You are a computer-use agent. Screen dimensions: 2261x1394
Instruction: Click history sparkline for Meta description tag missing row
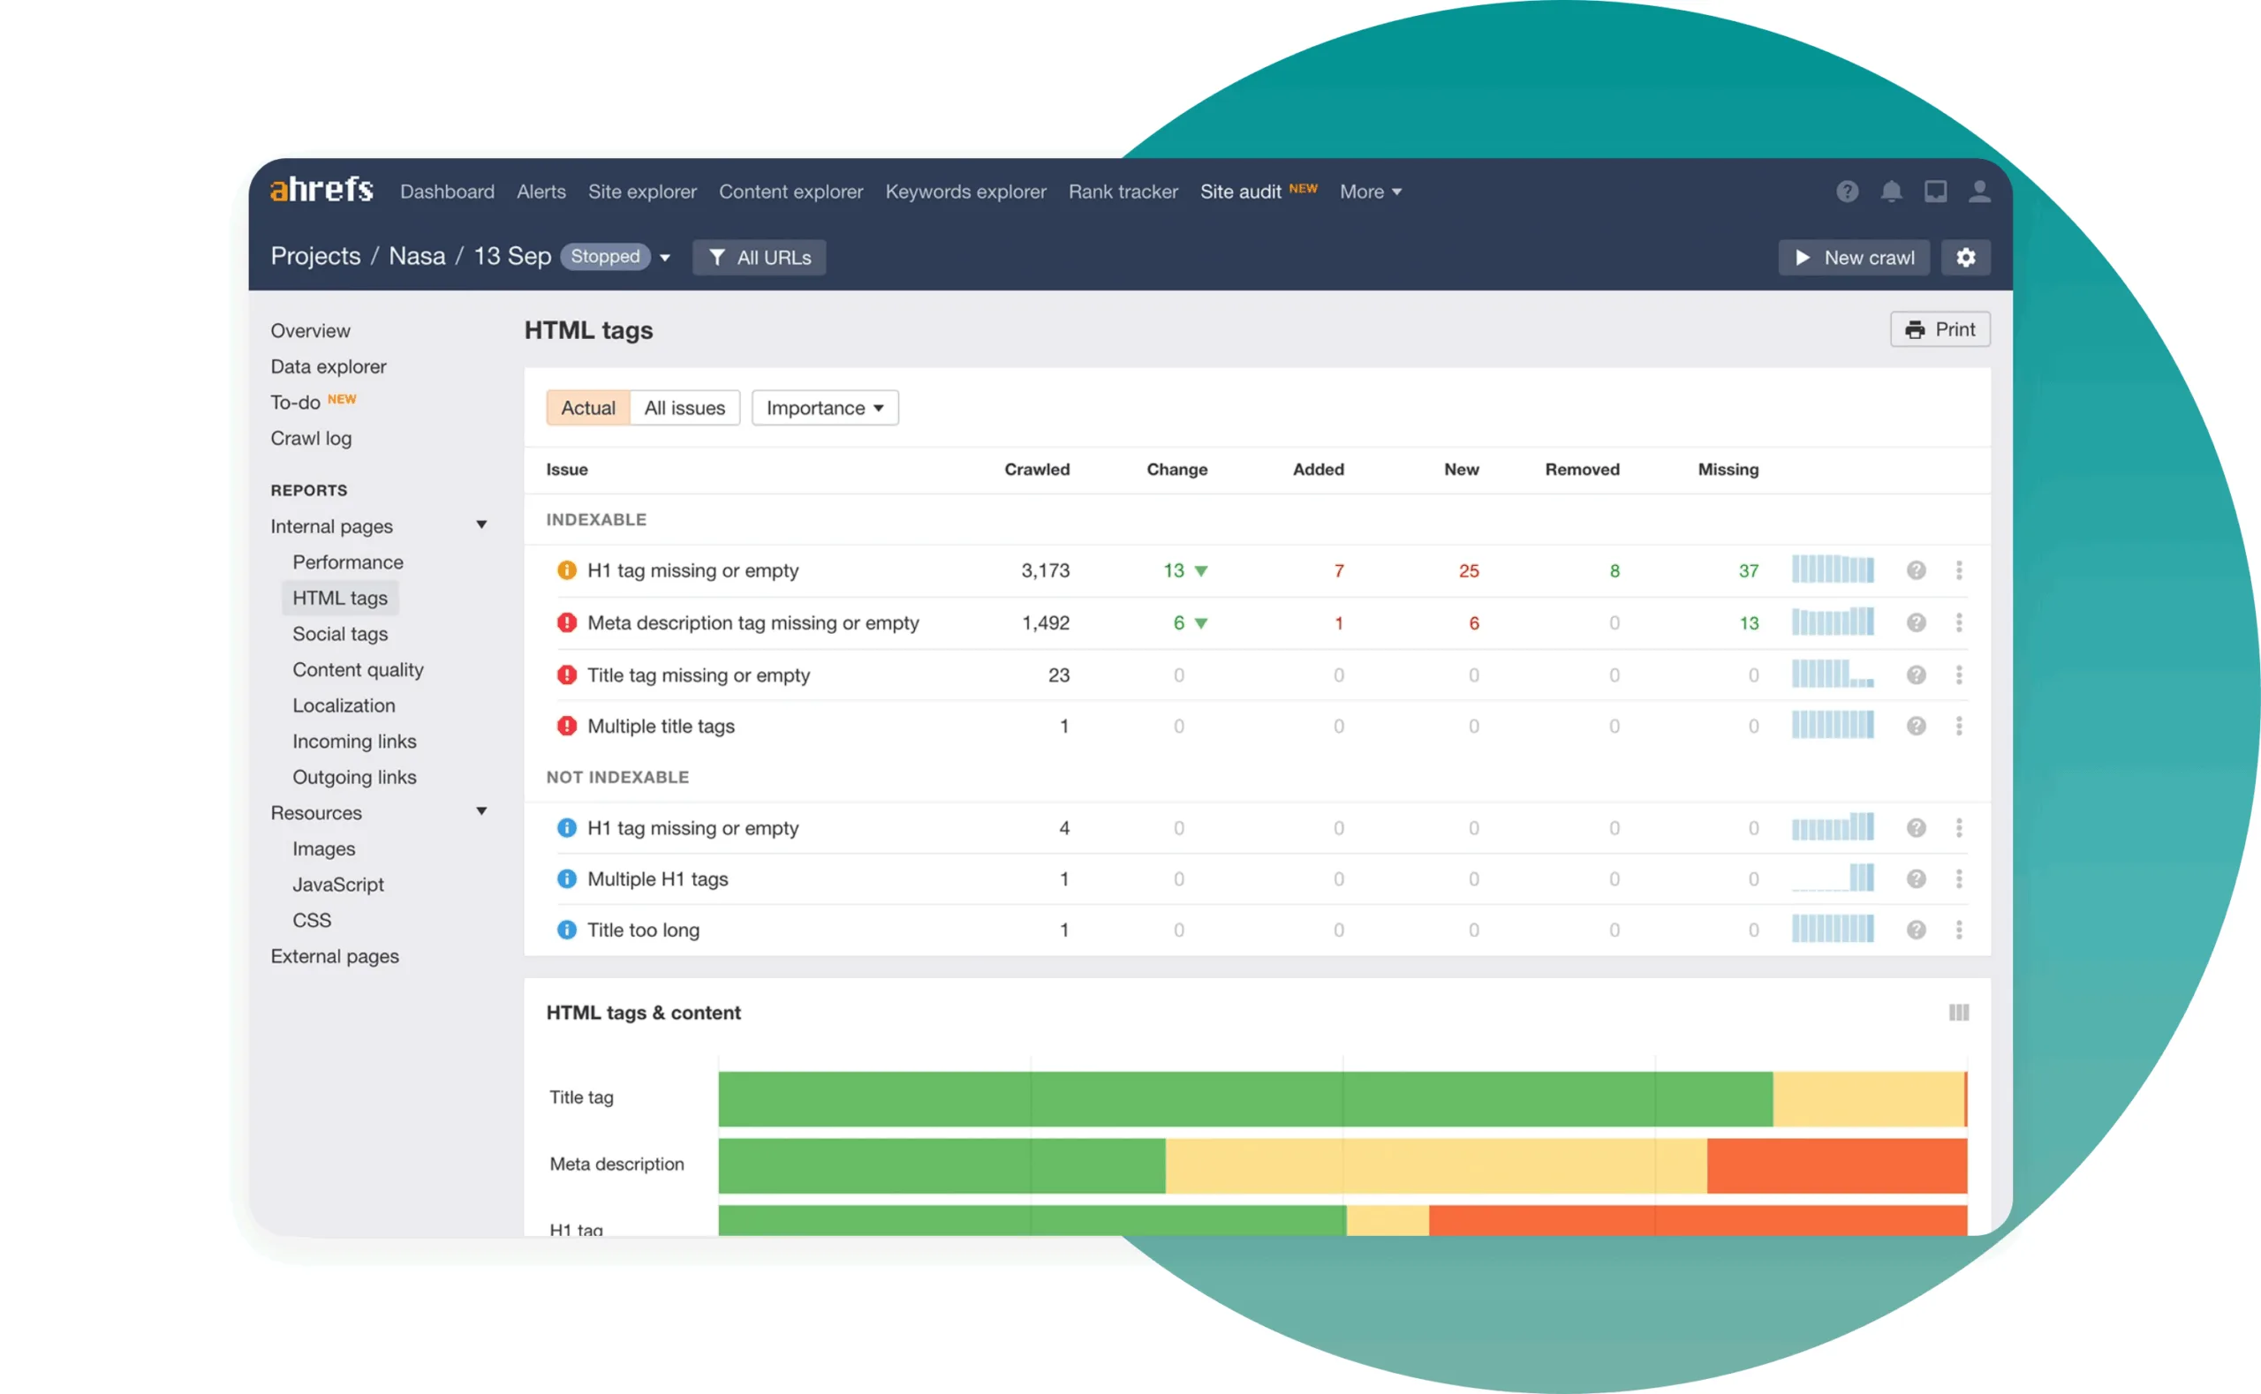[x=1833, y=622]
